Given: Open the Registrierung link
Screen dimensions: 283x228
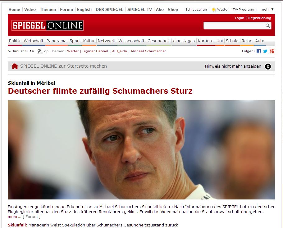Looking at the screenshot, I should click(259, 18).
